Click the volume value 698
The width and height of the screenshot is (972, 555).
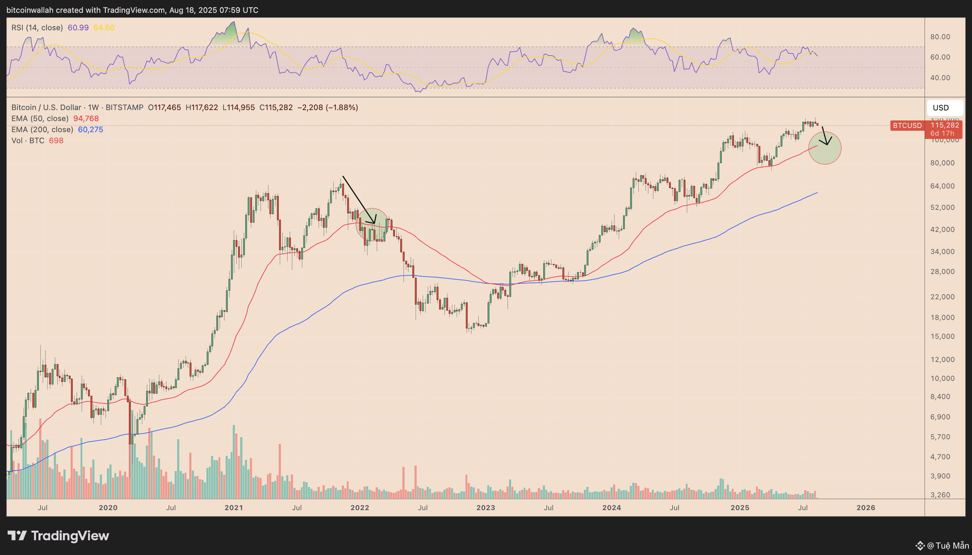[x=56, y=141]
